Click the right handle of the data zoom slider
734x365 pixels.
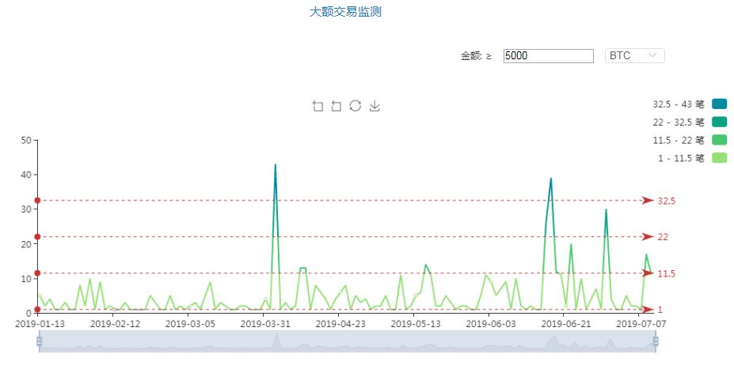[656, 341]
